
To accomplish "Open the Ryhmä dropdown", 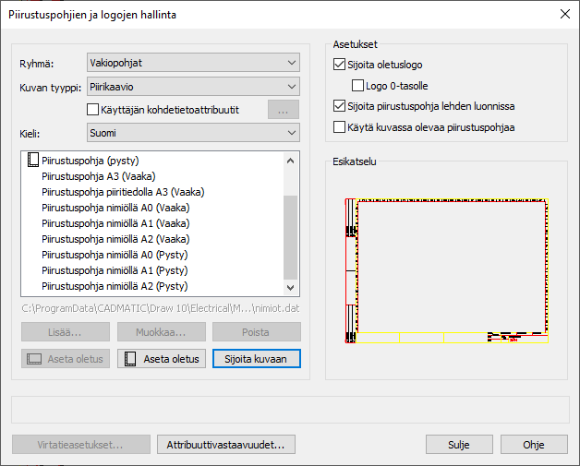I will [192, 63].
